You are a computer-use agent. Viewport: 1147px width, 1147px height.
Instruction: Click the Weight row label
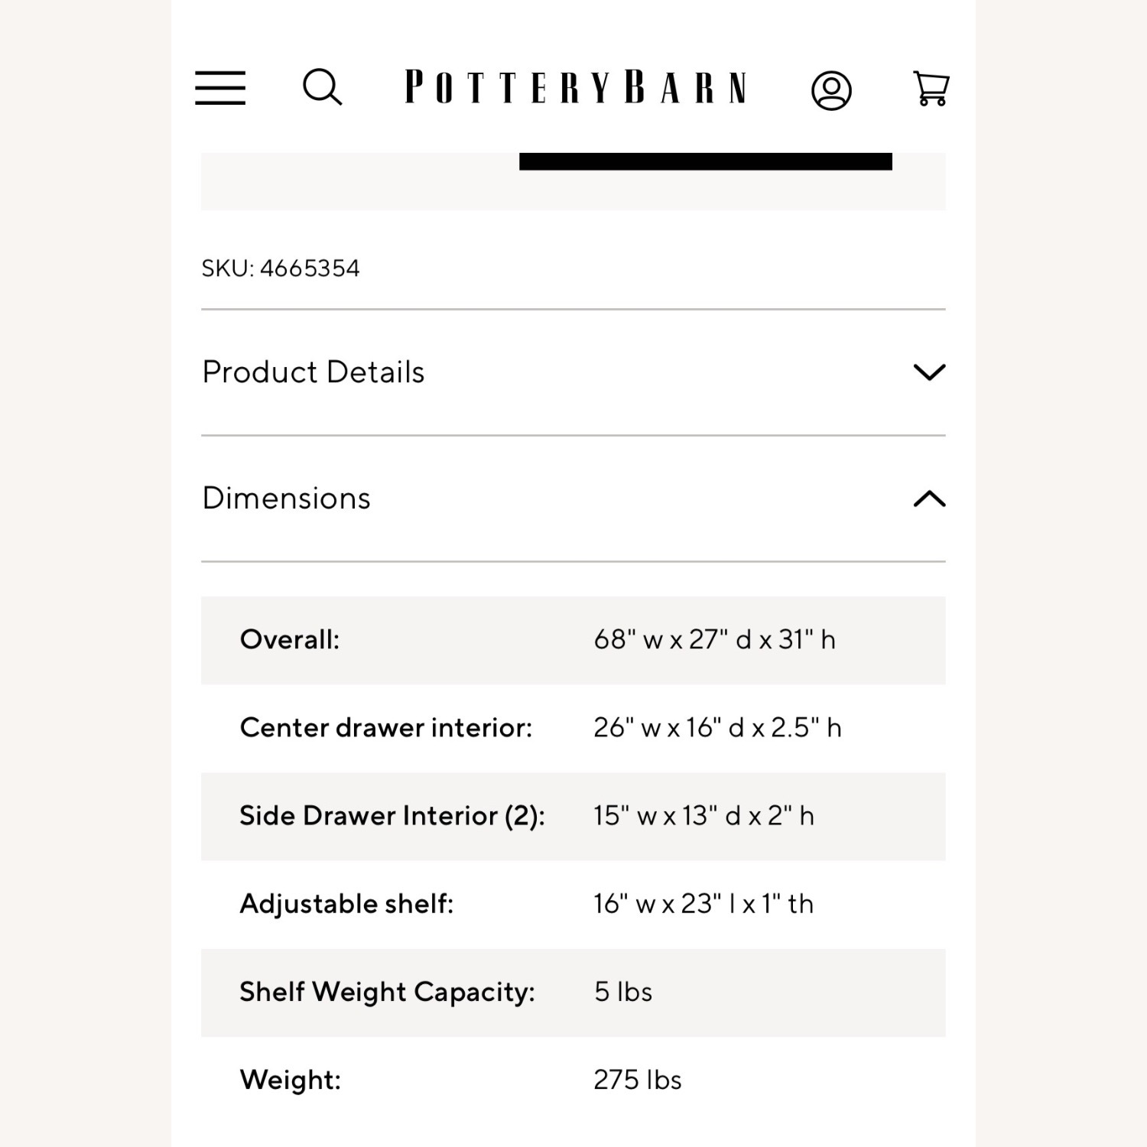[x=290, y=1080]
